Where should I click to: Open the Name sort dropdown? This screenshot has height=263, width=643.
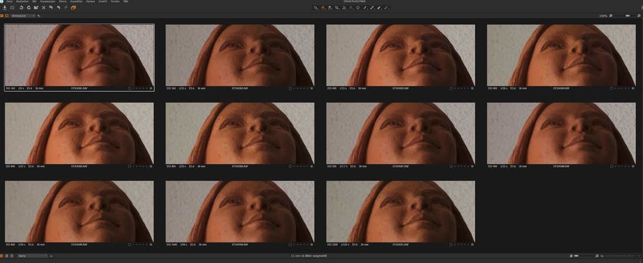(x=32, y=256)
